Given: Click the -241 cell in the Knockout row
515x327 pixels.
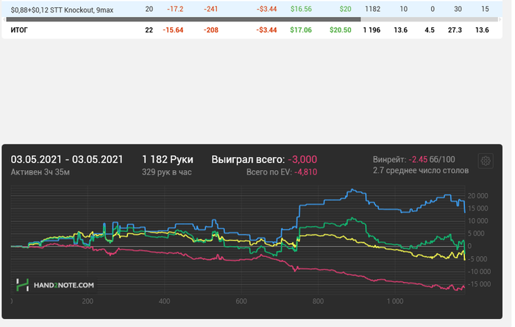Looking at the screenshot, I should 211,9.
